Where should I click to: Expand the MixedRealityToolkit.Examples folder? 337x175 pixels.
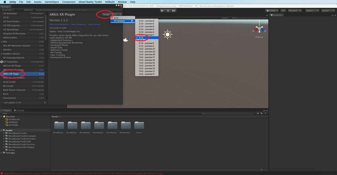(4, 136)
